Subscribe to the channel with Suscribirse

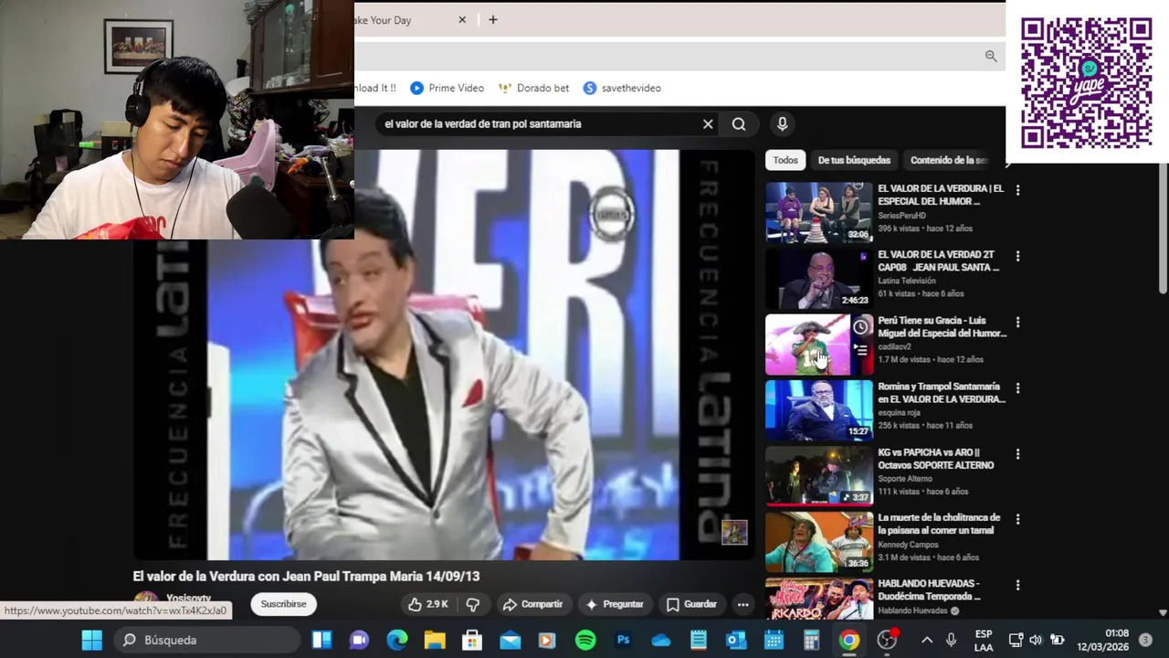pos(283,604)
